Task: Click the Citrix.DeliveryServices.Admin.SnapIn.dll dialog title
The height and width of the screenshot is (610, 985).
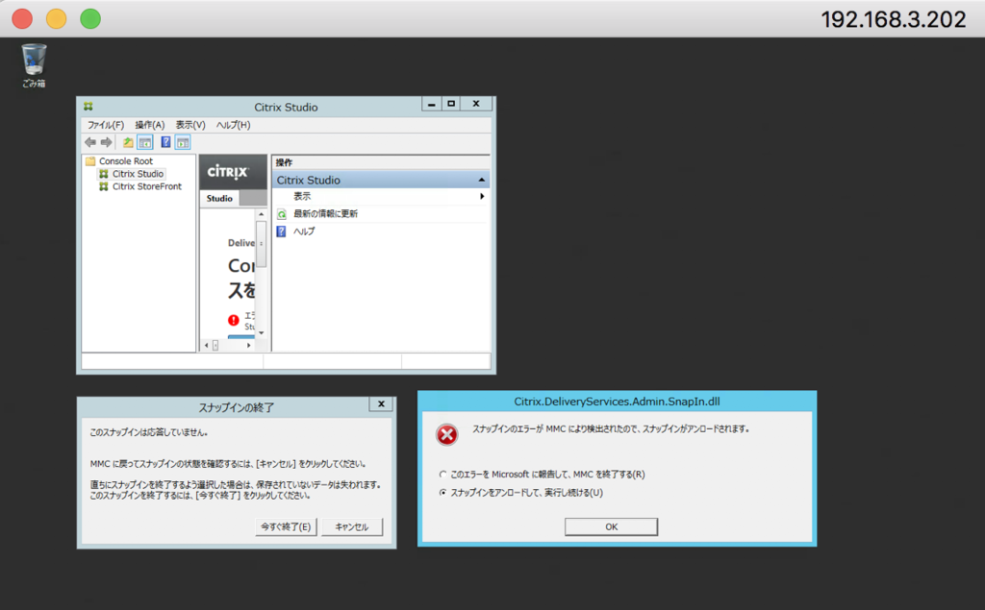Action: click(617, 402)
